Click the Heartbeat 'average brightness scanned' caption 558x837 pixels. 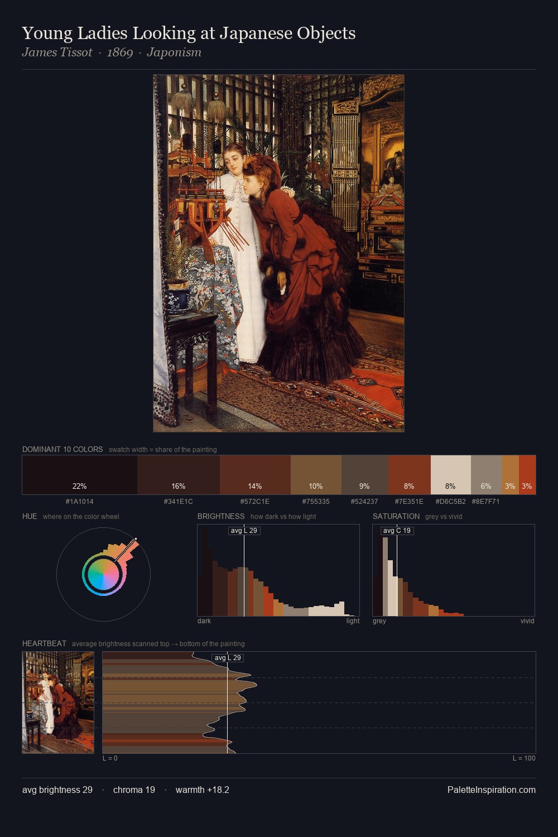pyautogui.click(x=158, y=644)
